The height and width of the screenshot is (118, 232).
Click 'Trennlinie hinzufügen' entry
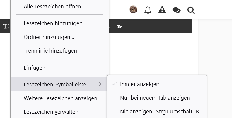[50, 51]
